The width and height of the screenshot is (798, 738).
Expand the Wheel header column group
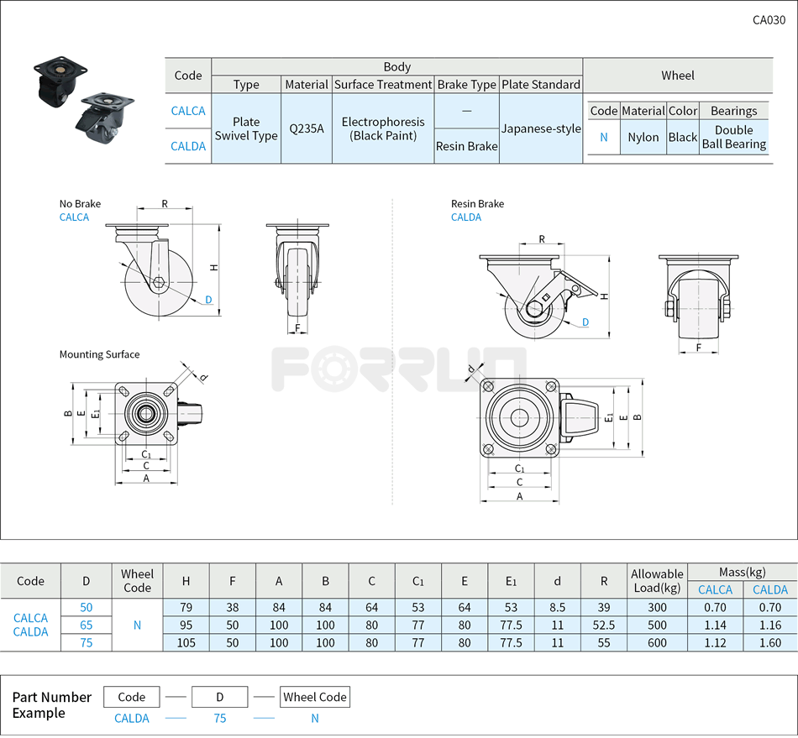click(678, 76)
